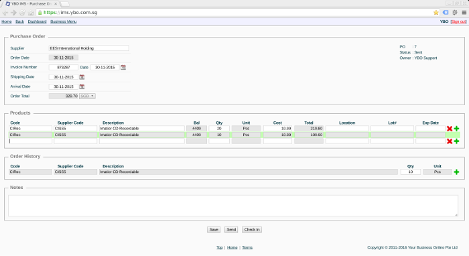Click the Back link in top navigation
This screenshot has width=469, height=256.
pyautogui.click(x=19, y=21)
